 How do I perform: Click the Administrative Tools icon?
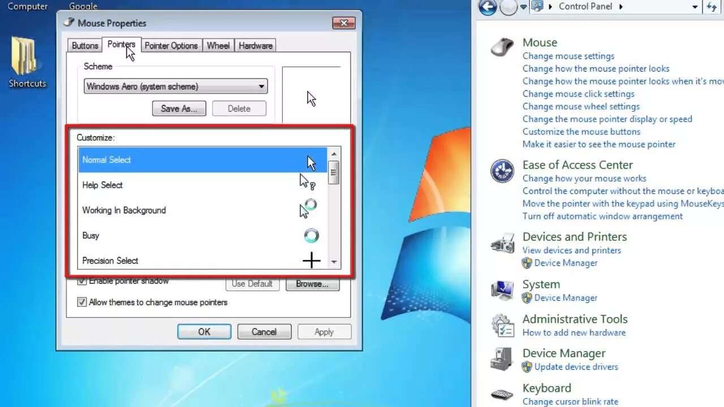(502, 325)
